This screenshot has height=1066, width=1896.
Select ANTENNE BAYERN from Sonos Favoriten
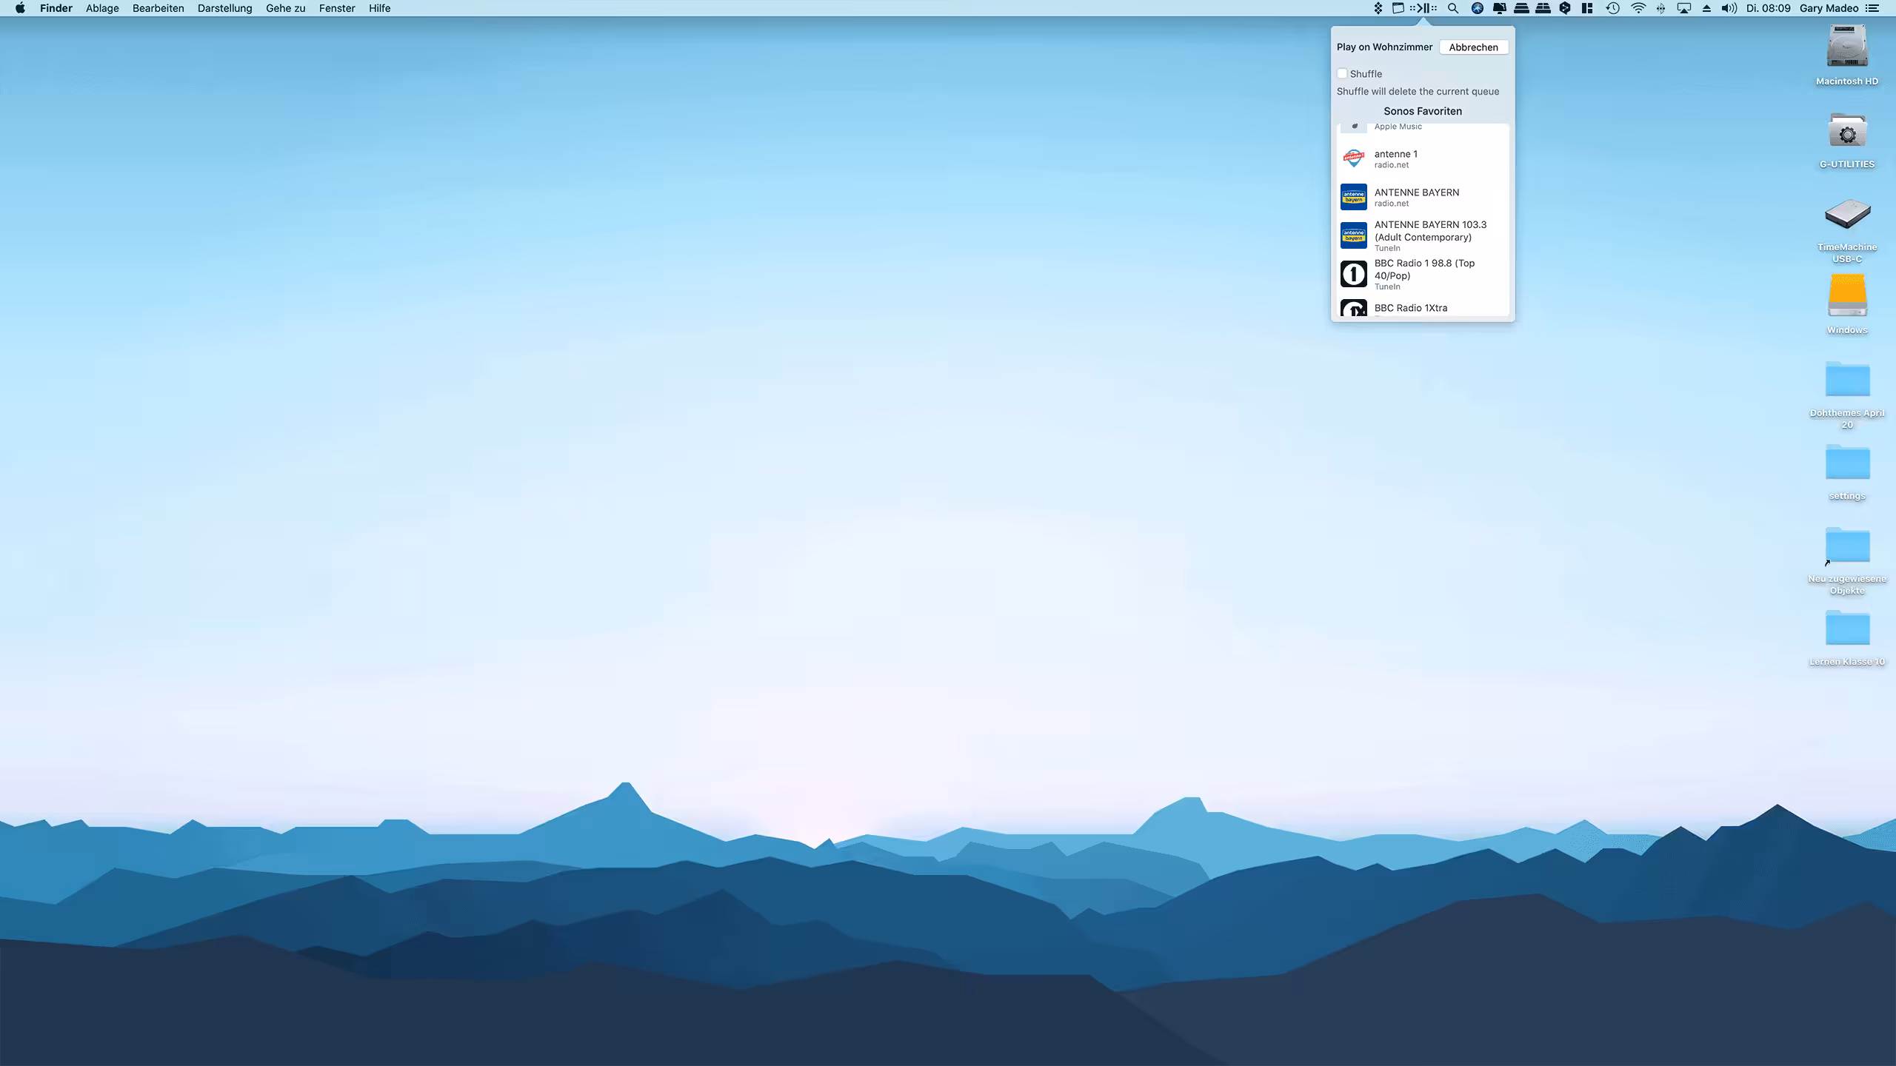click(x=1418, y=197)
